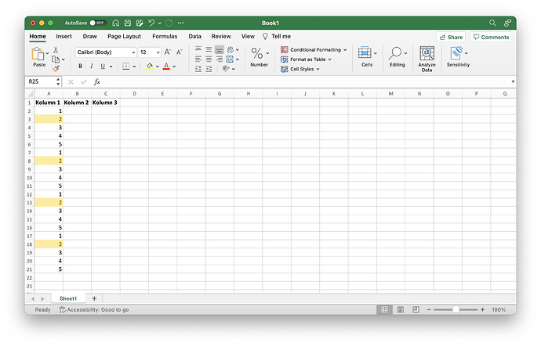Image resolution: width=541 pixels, height=347 pixels.
Task: Click the Undo arrow icon
Action: click(x=151, y=23)
